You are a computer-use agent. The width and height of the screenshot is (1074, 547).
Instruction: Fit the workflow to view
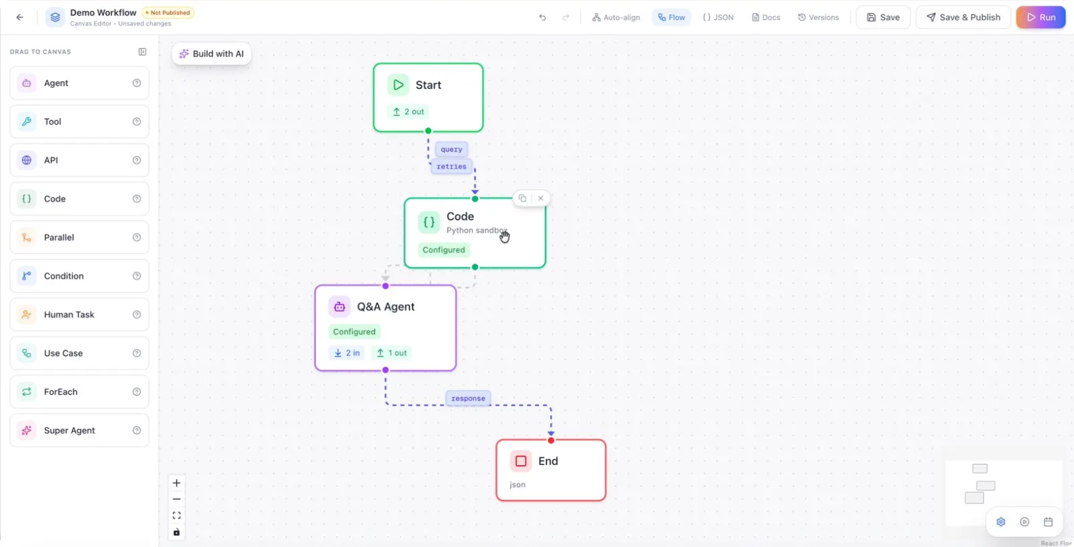(x=177, y=515)
